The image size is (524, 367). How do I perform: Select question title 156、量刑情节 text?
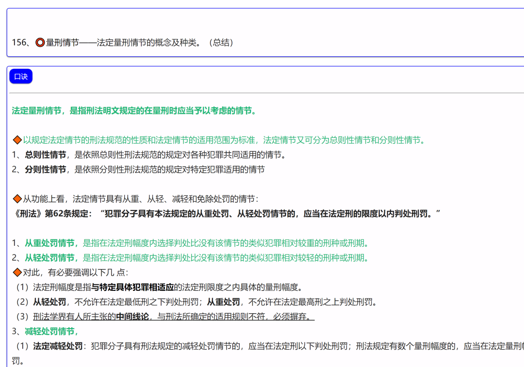(x=122, y=43)
